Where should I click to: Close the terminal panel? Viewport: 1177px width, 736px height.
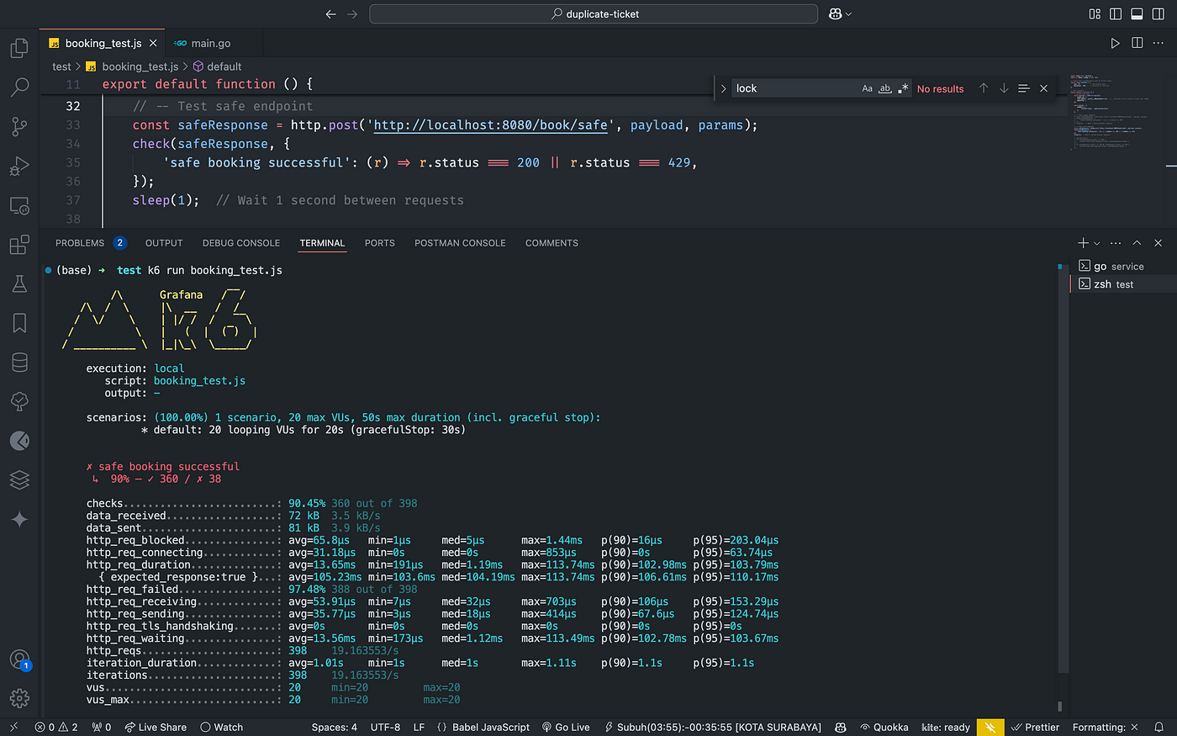pos(1158,243)
